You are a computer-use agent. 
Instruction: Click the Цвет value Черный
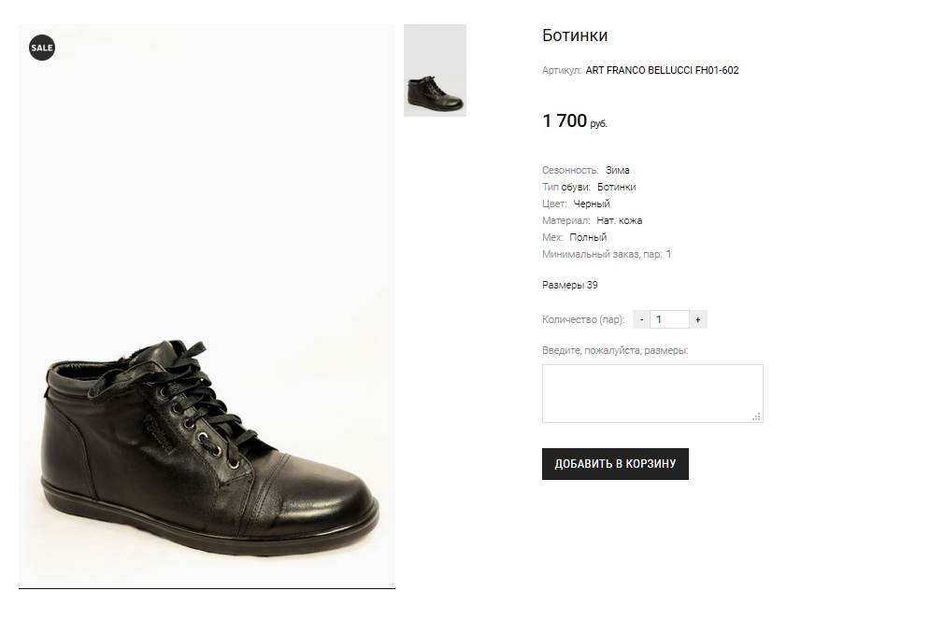point(592,204)
